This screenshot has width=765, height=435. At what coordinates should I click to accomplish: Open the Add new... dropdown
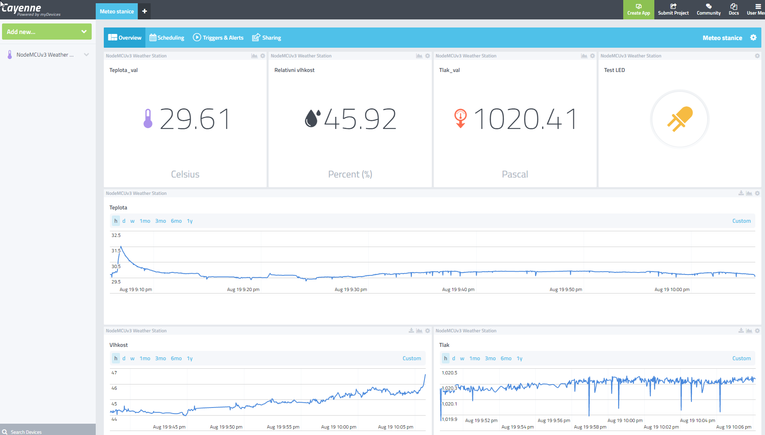(47, 32)
